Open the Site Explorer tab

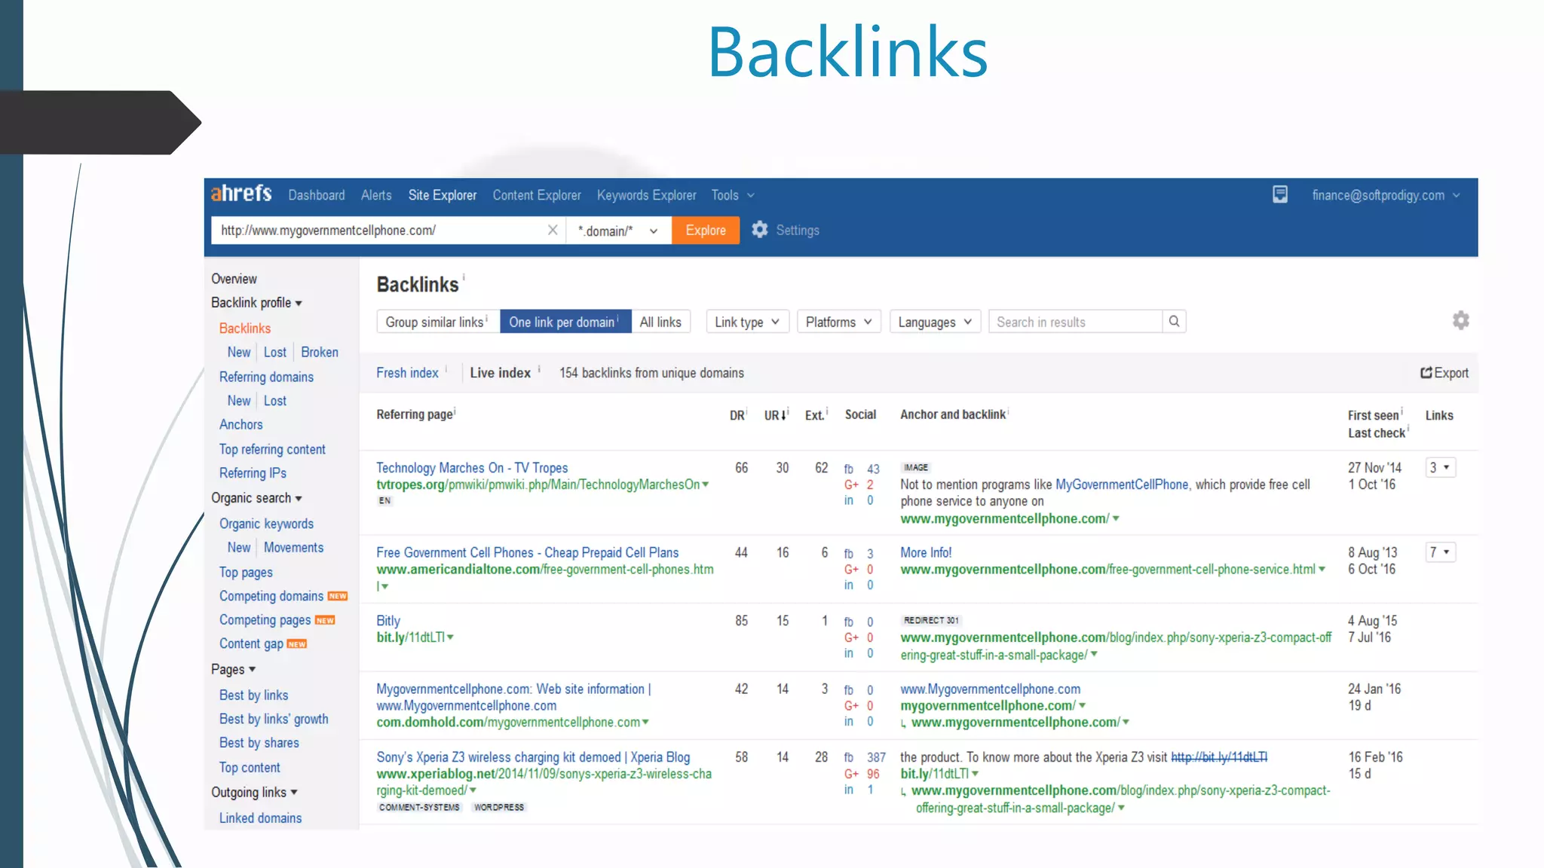coord(443,195)
